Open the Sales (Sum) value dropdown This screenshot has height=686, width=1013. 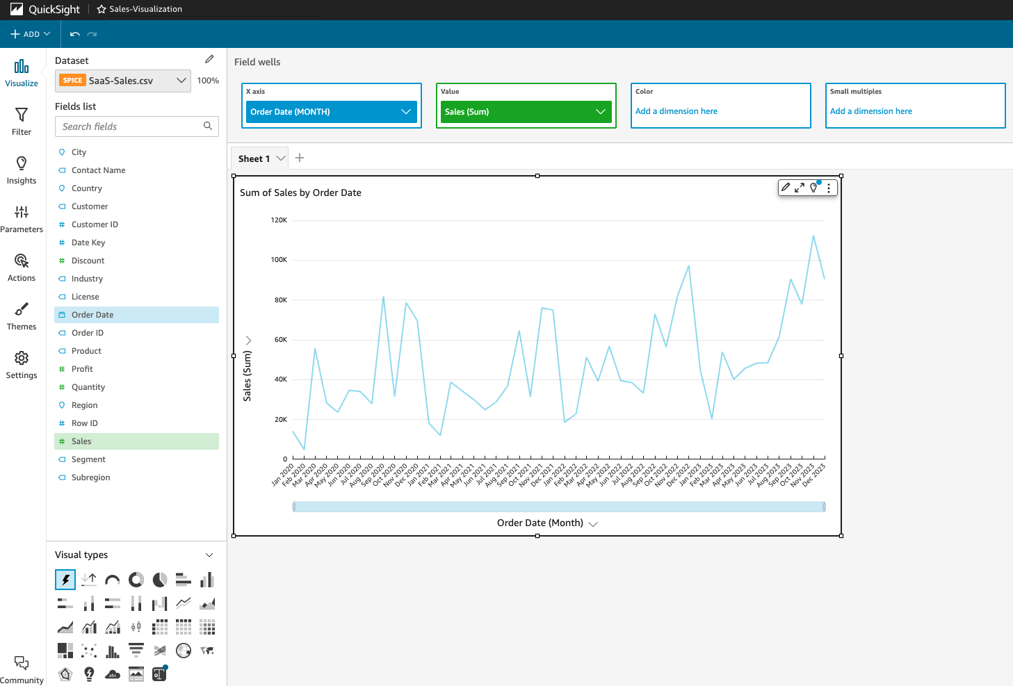pos(600,111)
